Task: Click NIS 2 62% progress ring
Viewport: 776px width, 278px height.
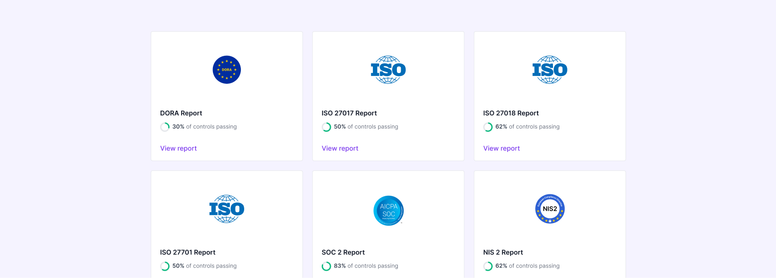Action: tap(488, 266)
